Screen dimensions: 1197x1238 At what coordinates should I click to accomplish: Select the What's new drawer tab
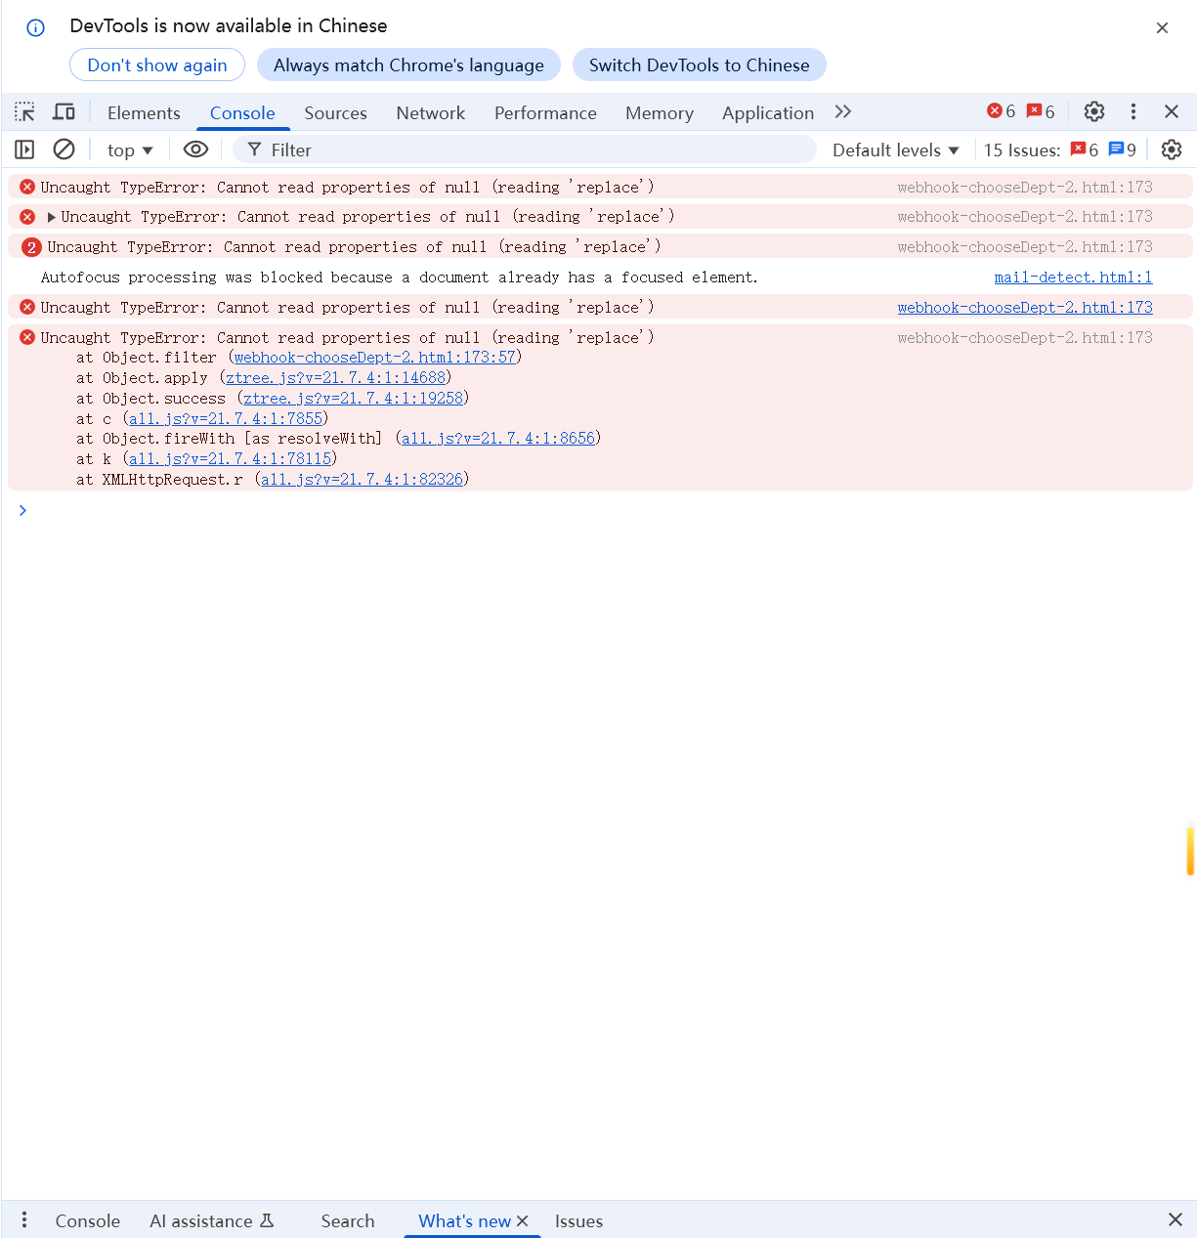464,1220
